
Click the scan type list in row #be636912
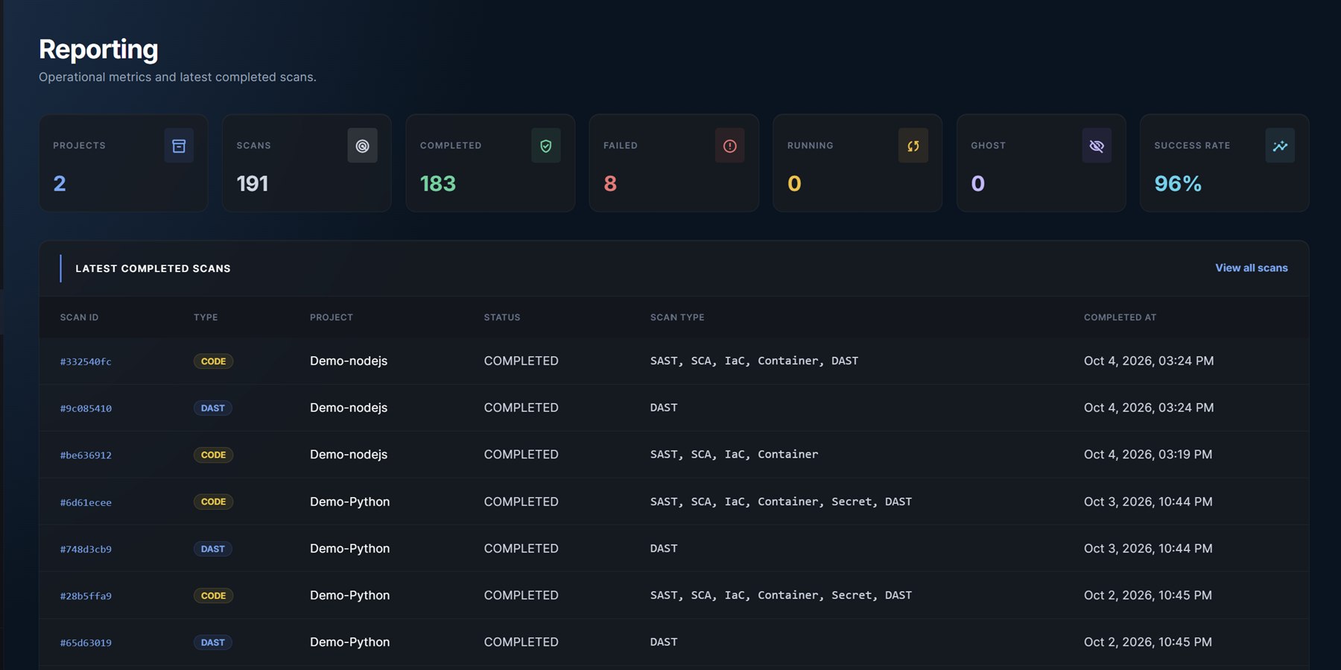(x=734, y=455)
